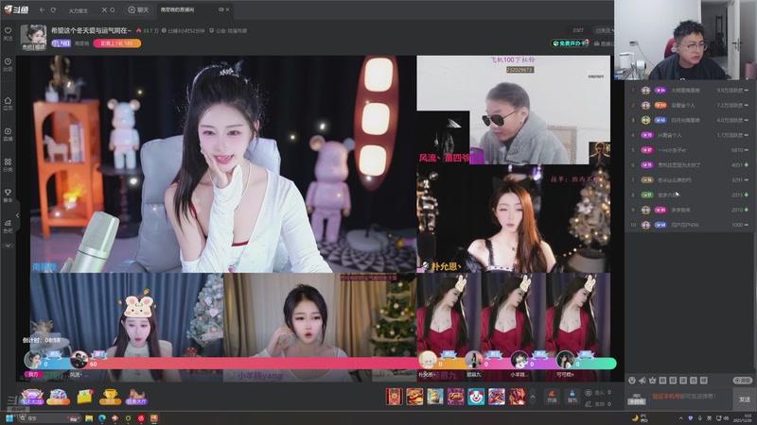Select the clown face gift icon

(x=476, y=397)
